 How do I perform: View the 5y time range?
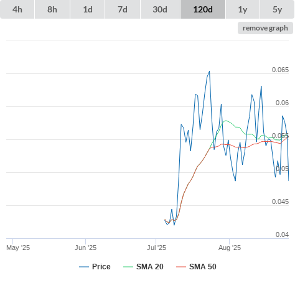pyautogui.click(x=278, y=9)
